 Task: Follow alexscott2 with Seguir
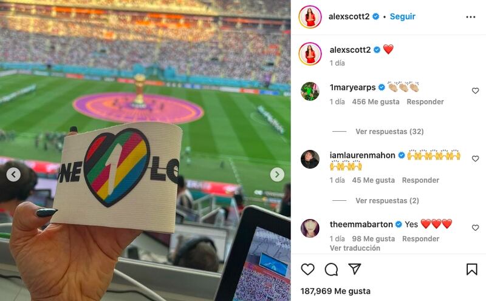coord(402,16)
